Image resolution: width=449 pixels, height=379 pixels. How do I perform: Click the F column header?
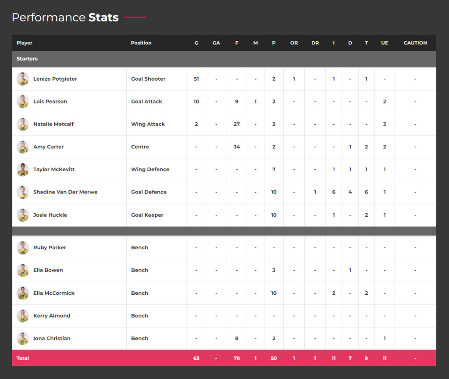[x=237, y=43]
